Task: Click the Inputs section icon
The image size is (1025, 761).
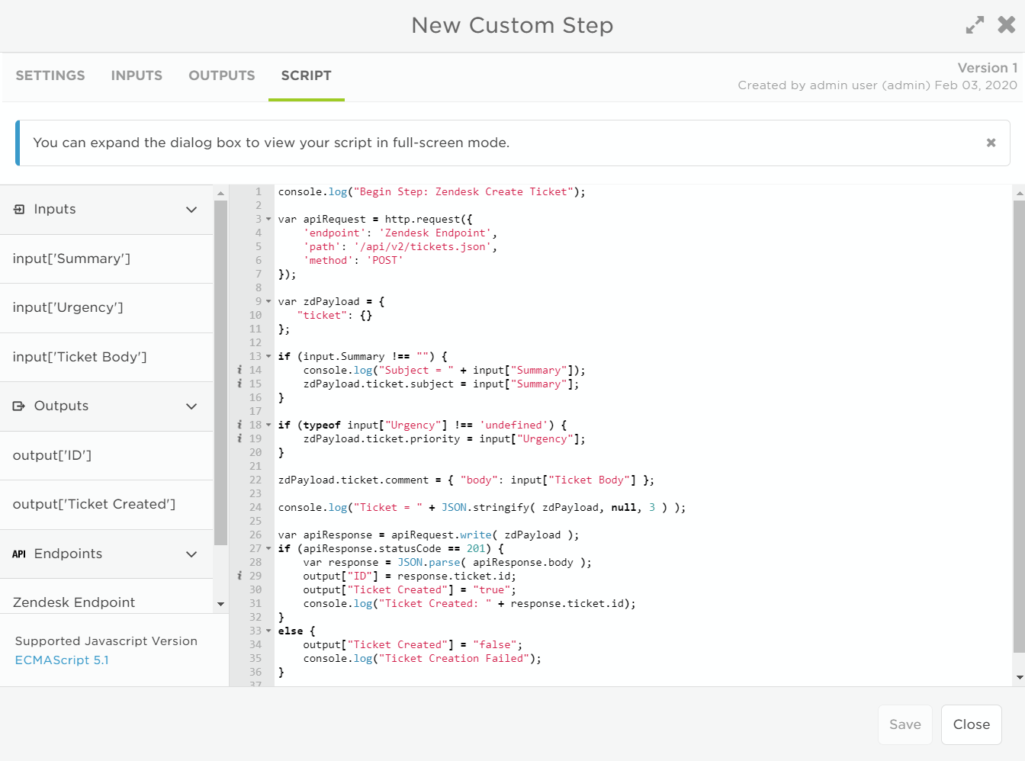Action: (x=19, y=209)
